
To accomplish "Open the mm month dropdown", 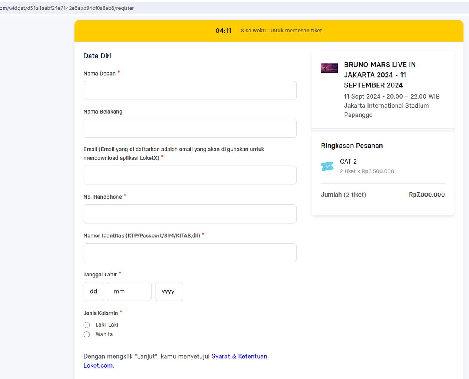I will coord(129,291).
